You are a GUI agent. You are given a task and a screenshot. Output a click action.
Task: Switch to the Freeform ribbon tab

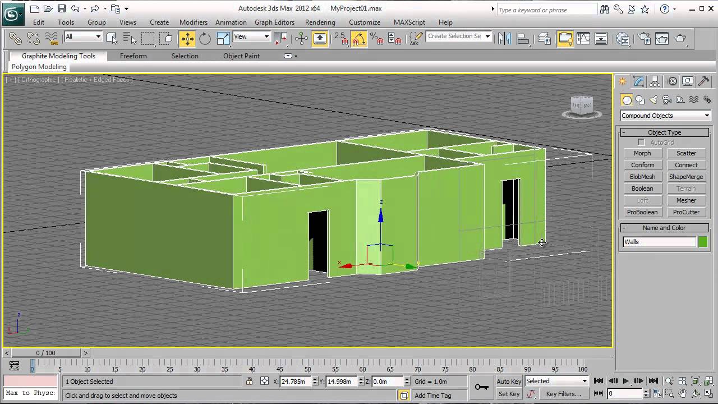[133, 56]
